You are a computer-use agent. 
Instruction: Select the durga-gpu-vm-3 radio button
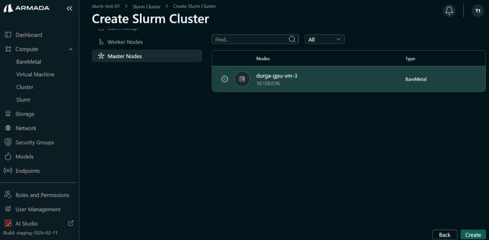tap(225, 79)
